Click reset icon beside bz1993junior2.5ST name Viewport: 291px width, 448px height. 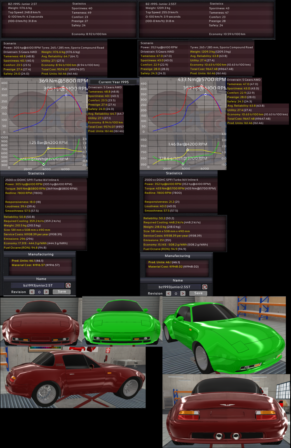pyautogui.click(x=205, y=287)
